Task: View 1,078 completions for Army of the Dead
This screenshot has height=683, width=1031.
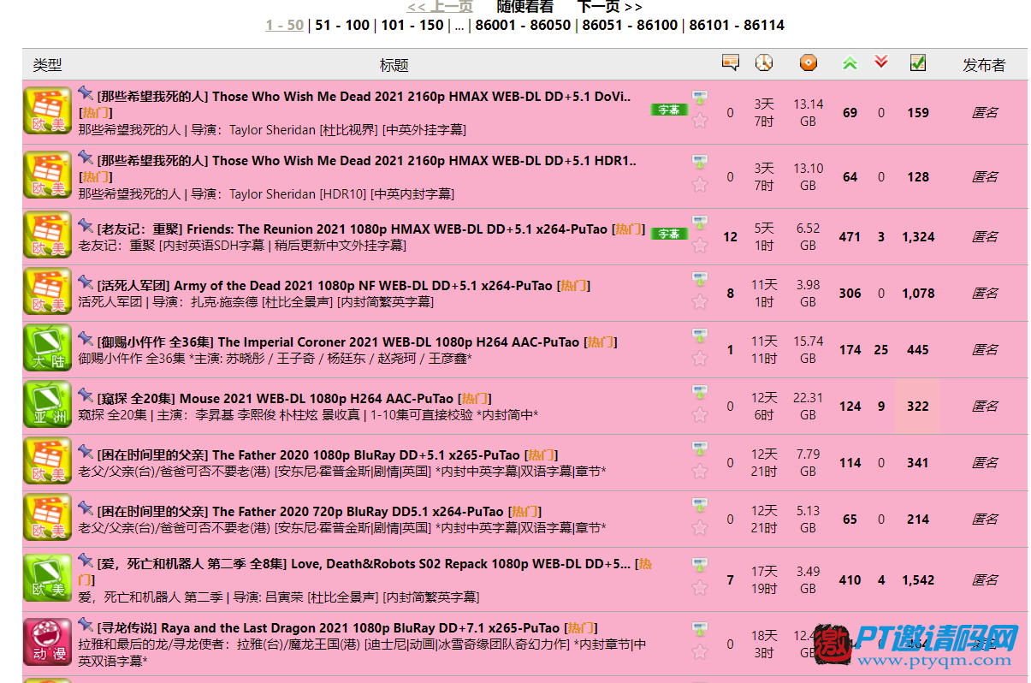Action: 918,294
